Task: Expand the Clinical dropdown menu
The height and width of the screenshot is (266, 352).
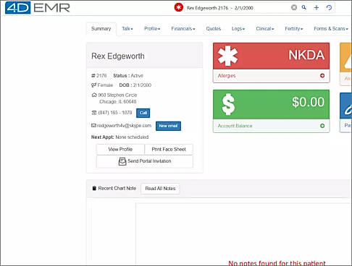Action: click(265, 29)
